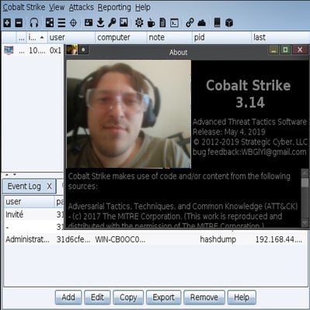Screen dimensions: 310x310
Task: Click the Disconnect from team server minus icon
Action: pos(19,23)
